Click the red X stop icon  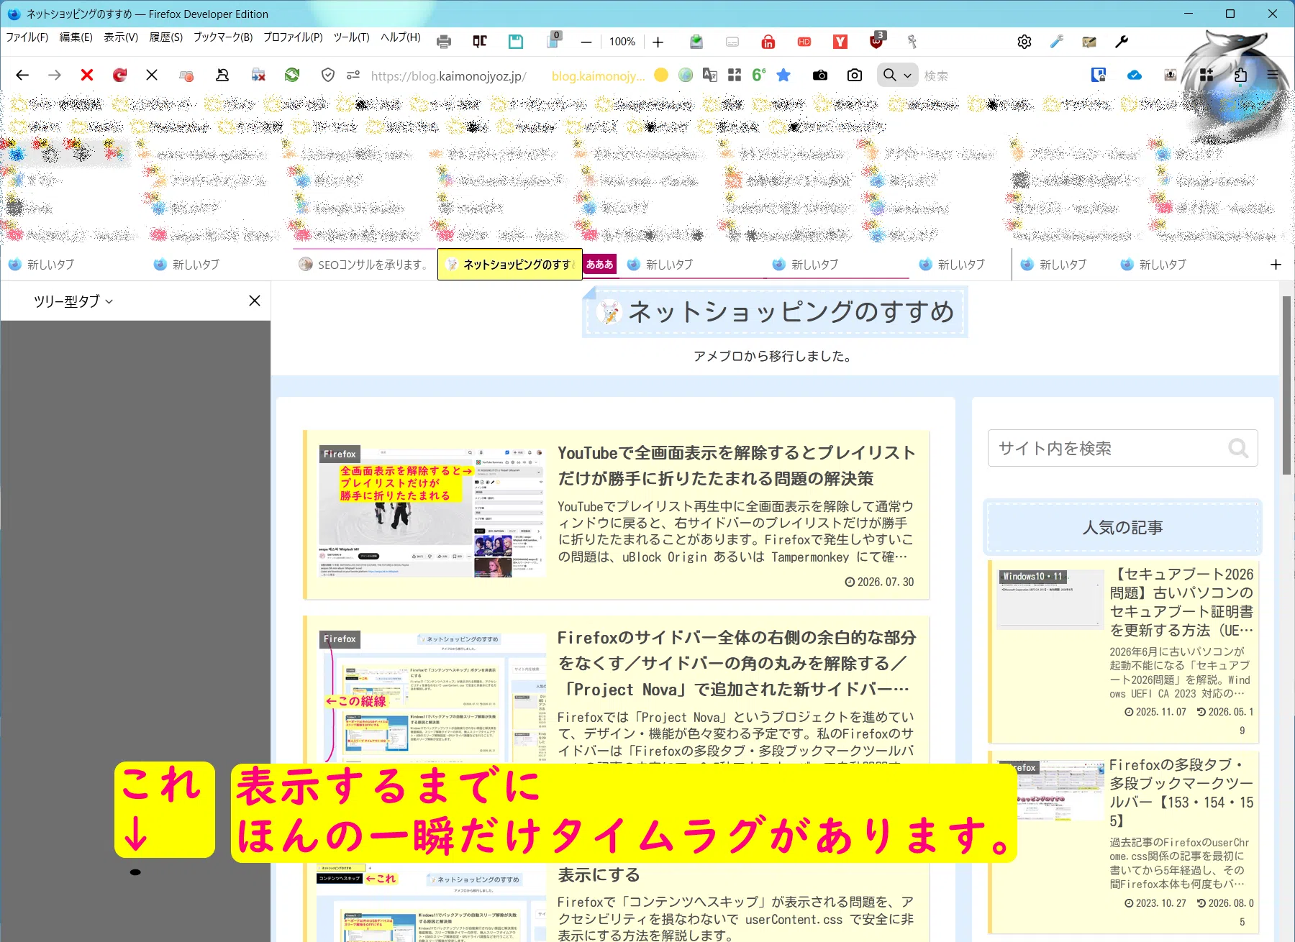[87, 75]
